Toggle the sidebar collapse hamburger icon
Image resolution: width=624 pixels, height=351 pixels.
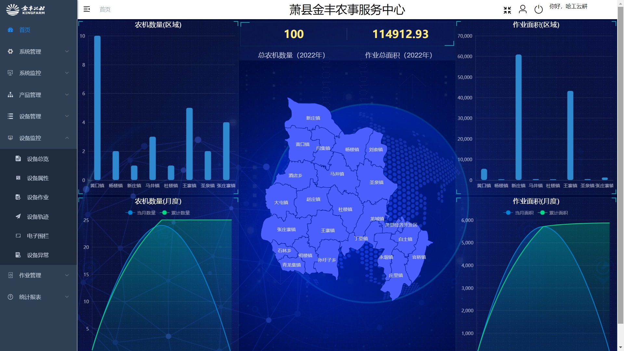tap(87, 9)
